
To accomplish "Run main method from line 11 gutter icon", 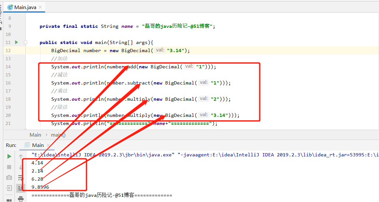I will 17,42.
